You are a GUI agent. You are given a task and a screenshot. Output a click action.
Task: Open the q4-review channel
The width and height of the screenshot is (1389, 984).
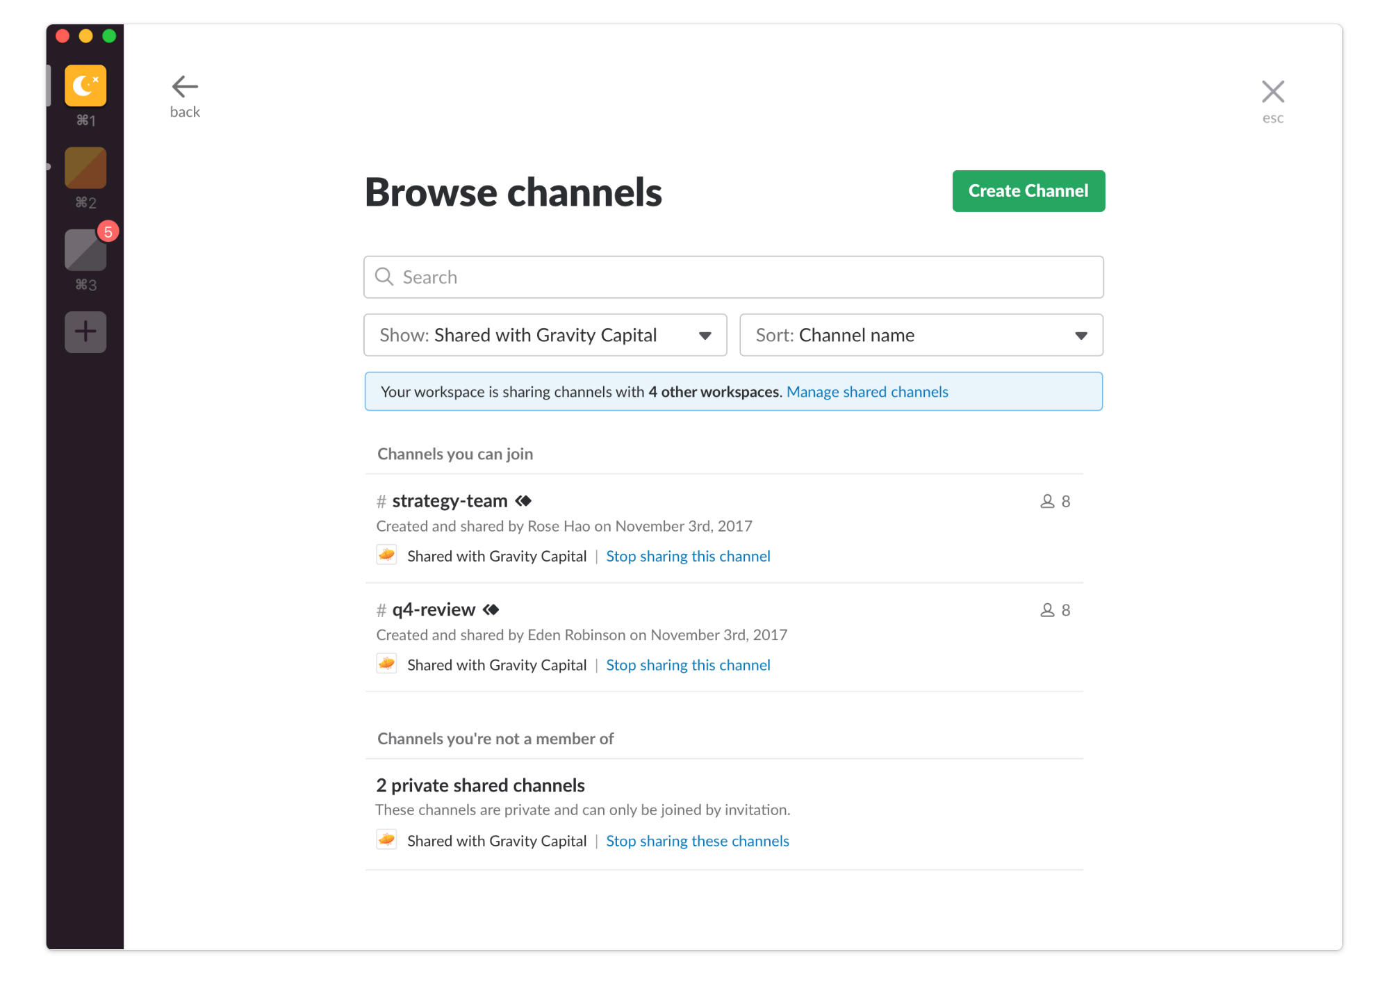434,609
